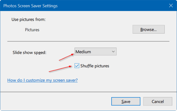Close the Photos Screen Saver Settings window
This screenshot has height=111, width=177.
171,6
